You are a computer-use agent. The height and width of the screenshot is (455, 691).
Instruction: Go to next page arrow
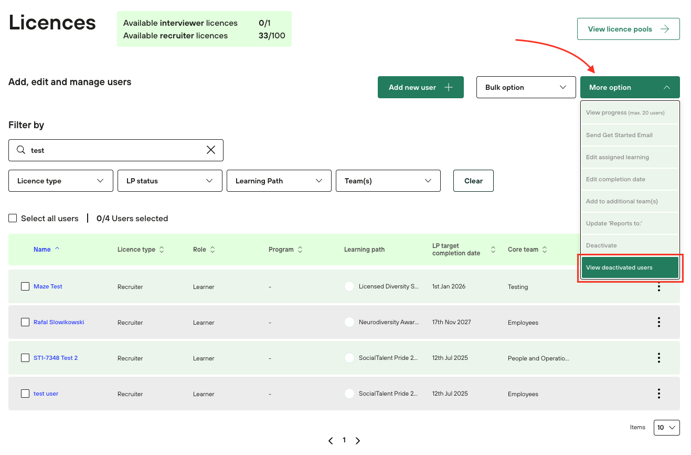(x=358, y=441)
